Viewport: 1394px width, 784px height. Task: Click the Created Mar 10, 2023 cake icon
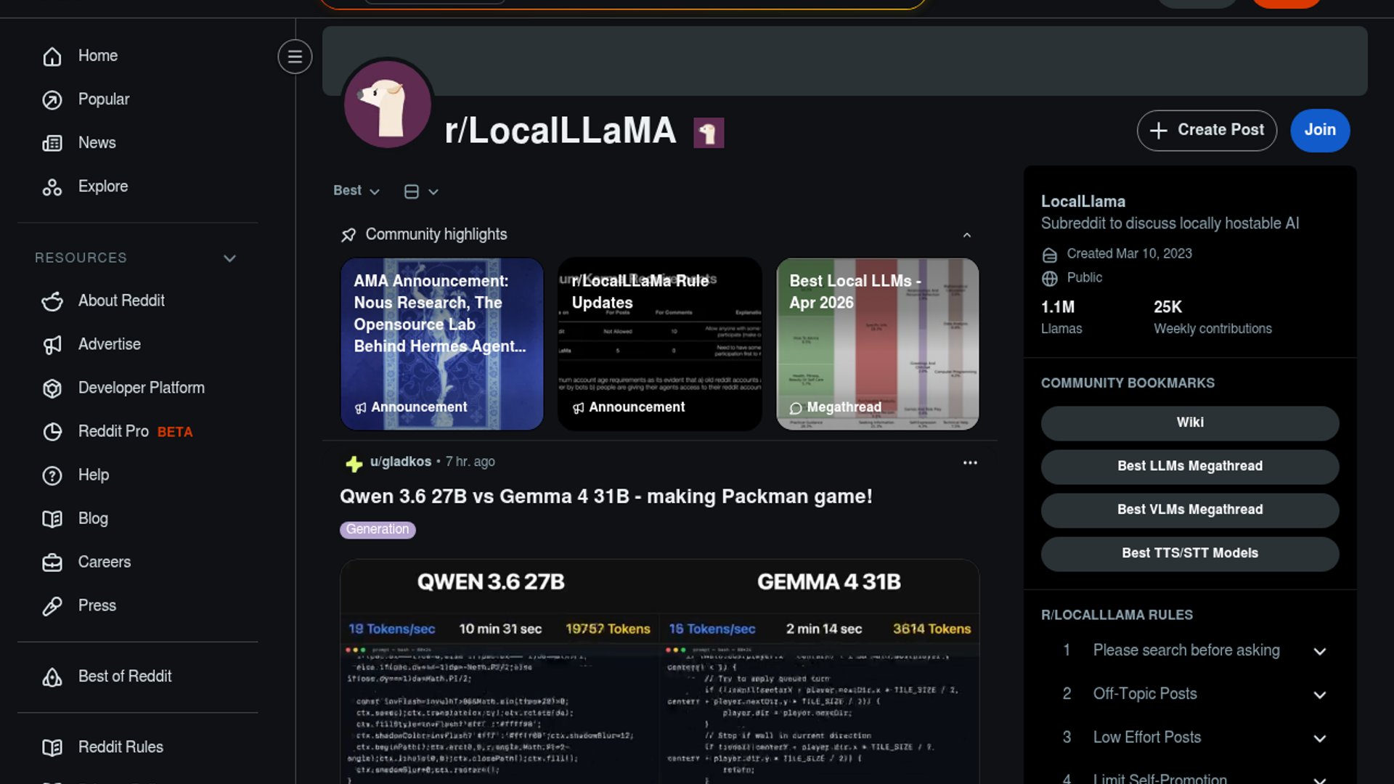click(x=1050, y=255)
